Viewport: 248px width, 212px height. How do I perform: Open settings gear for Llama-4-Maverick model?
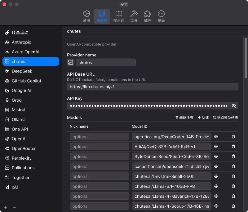click(216, 196)
